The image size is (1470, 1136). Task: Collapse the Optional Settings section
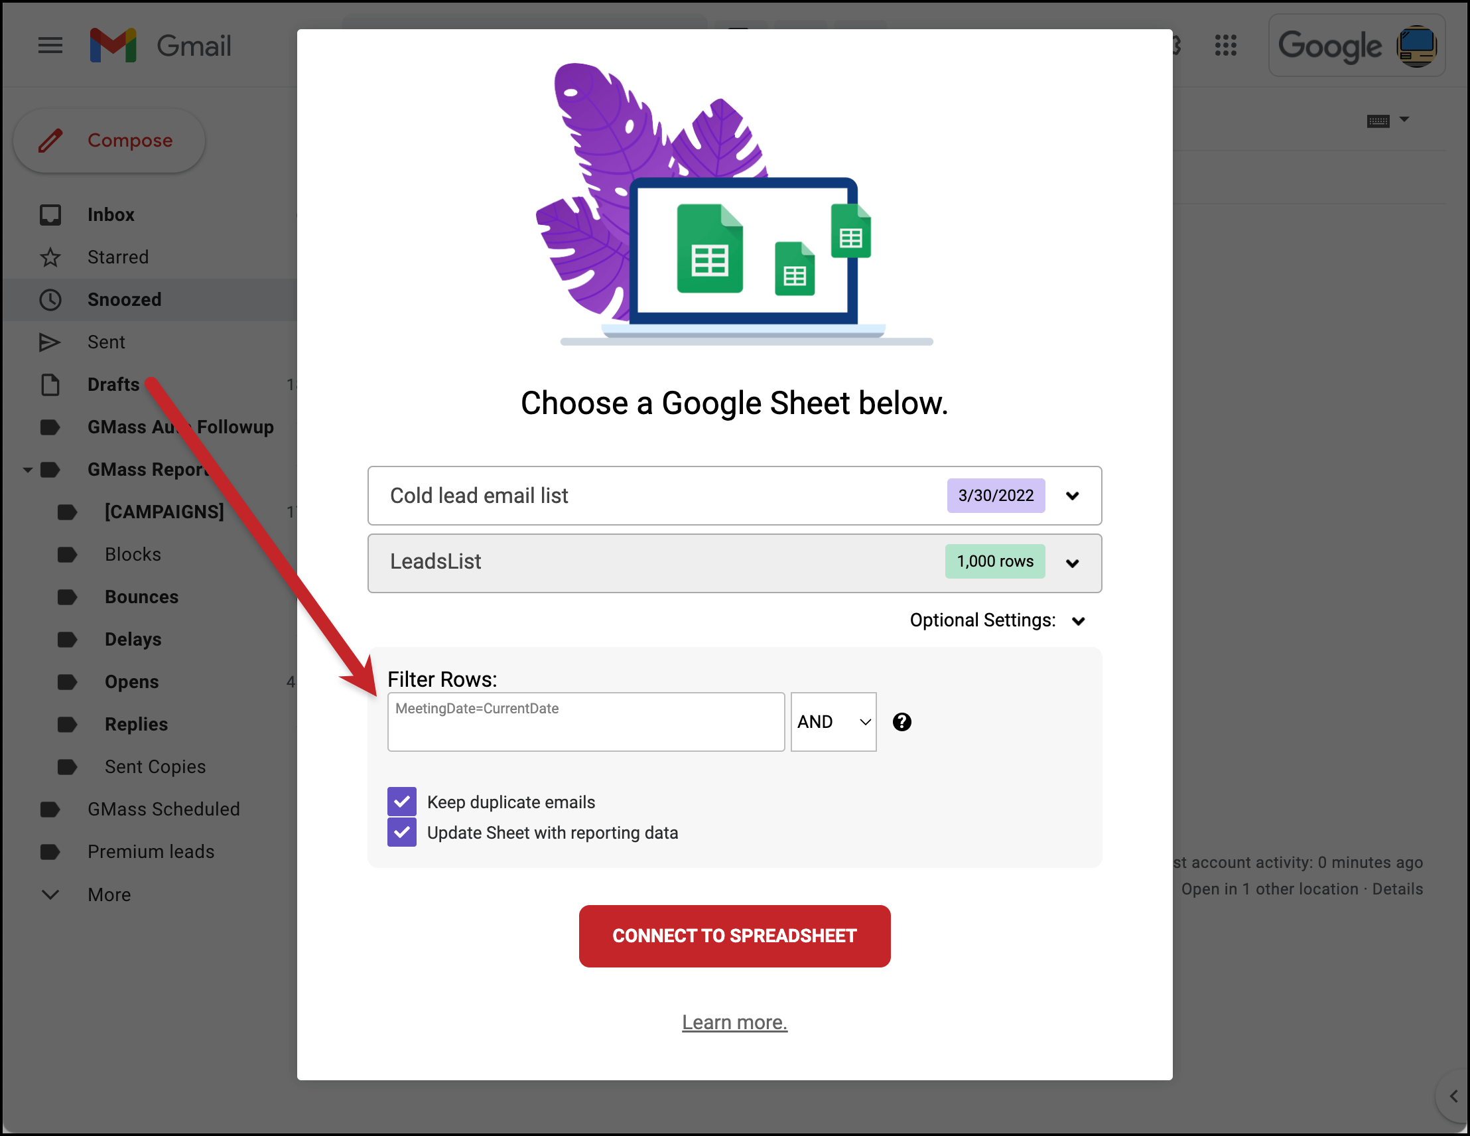pos(1078,621)
